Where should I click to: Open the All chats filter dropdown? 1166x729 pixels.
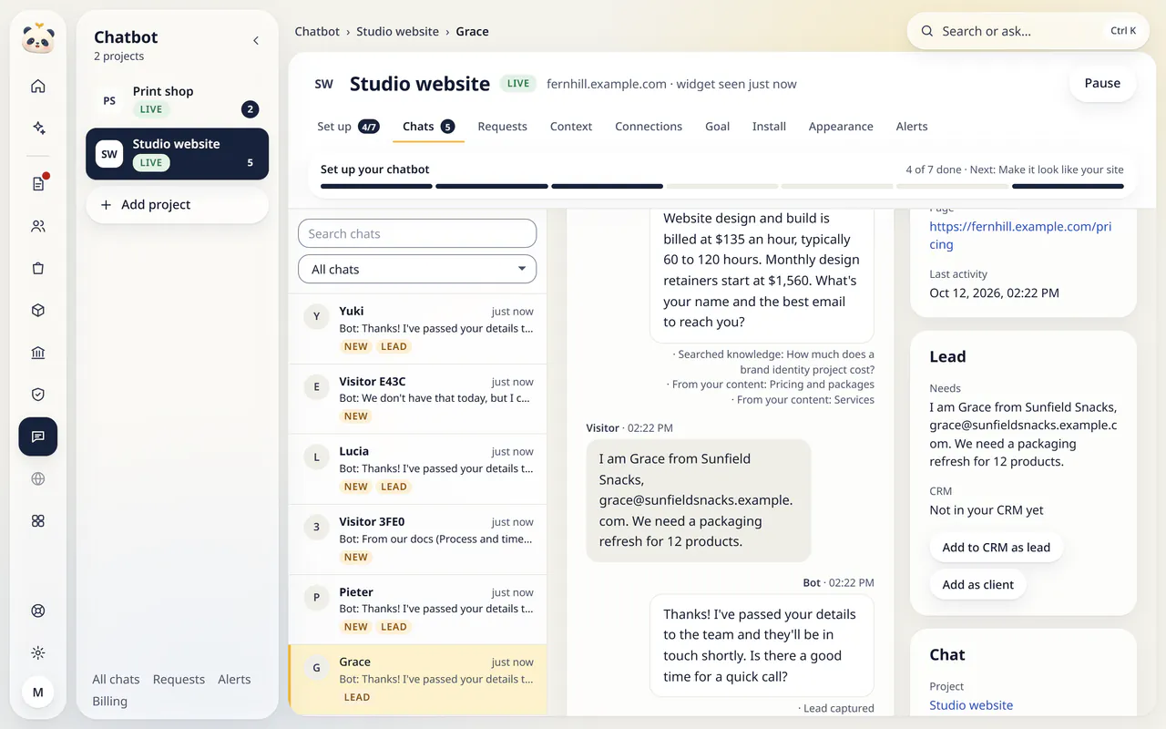(417, 269)
